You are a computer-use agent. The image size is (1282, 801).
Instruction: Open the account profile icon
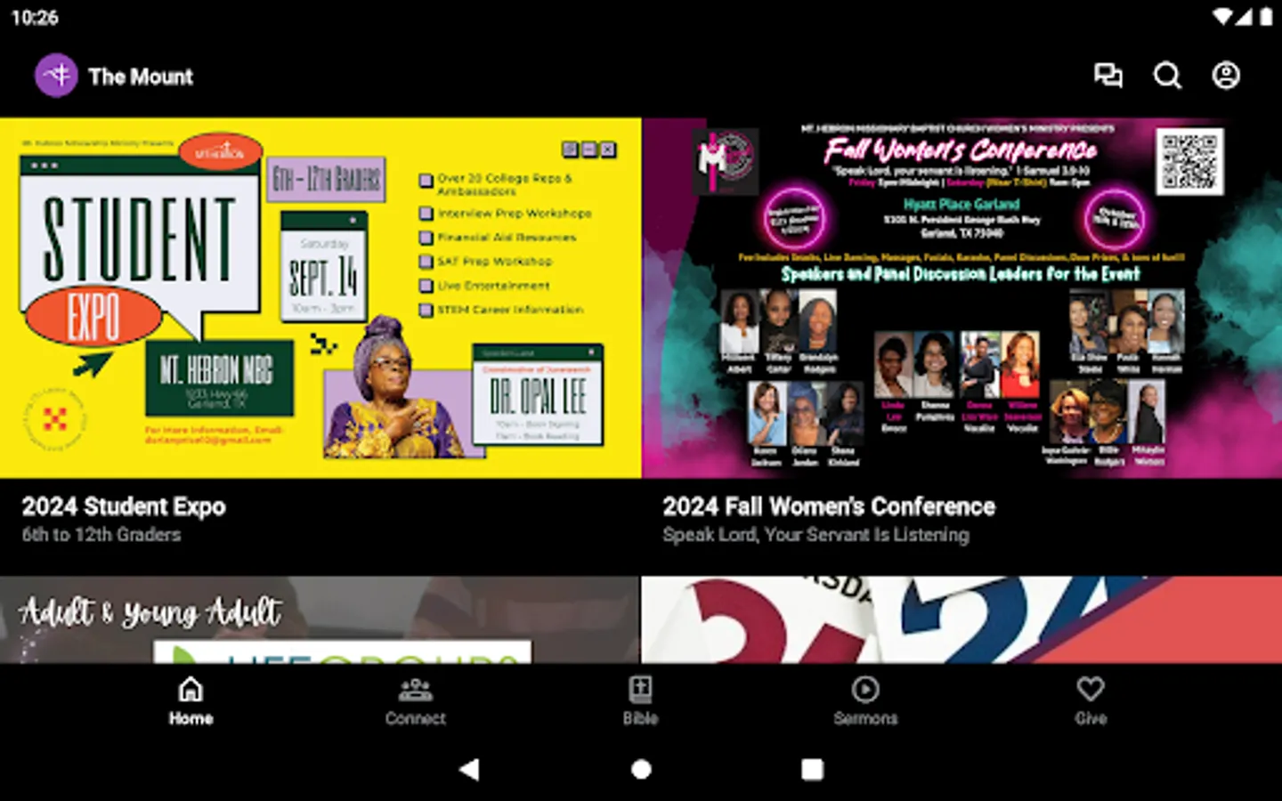1226,77
